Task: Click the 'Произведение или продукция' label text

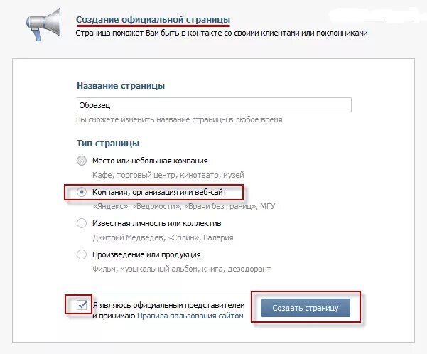Action: tap(146, 254)
